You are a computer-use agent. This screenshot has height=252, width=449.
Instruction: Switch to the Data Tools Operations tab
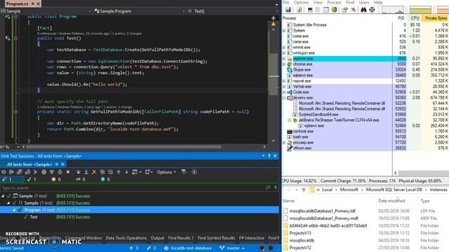tap(126, 238)
